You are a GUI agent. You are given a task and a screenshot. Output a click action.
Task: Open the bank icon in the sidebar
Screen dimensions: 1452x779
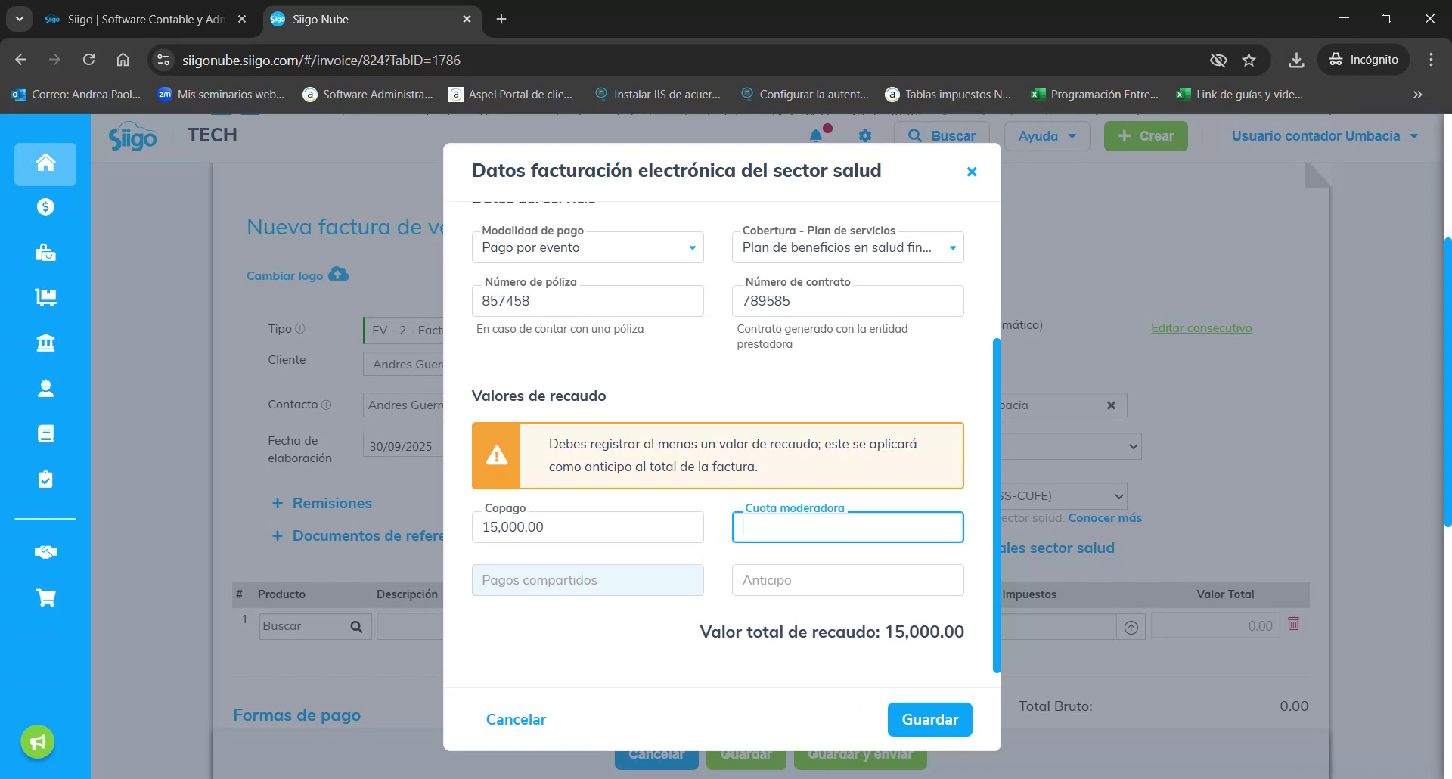tap(45, 343)
